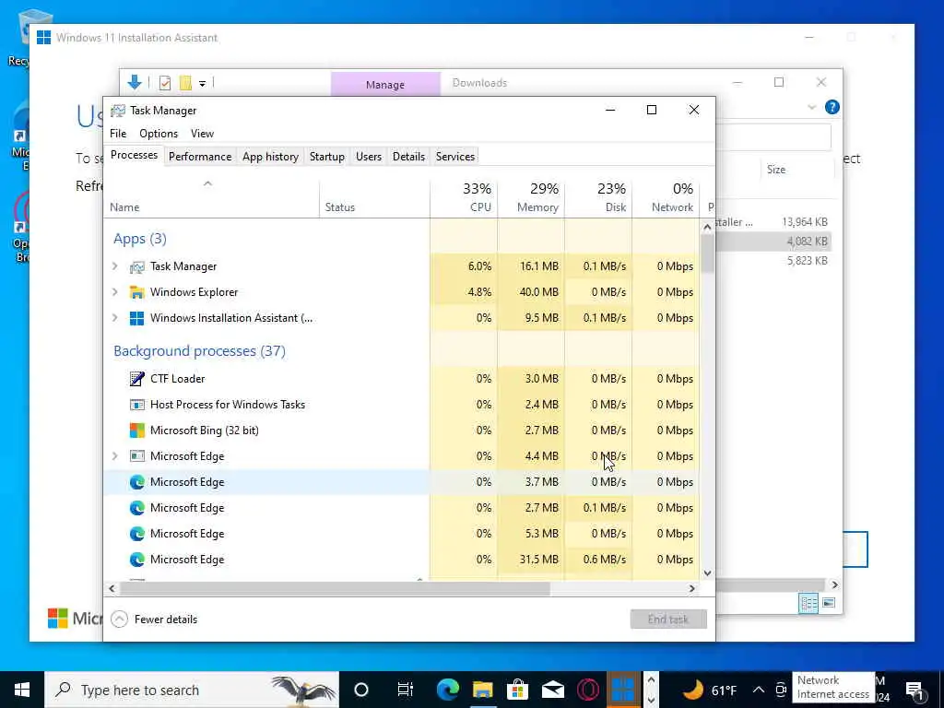Click Host Process for Windows Tasks icon
Viewport: 944px width, 708px height.
[137, 405]
